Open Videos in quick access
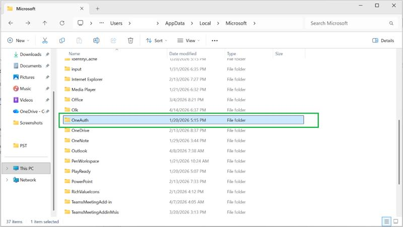The width and height of the screenshot is (403, 227). [26, 100]
